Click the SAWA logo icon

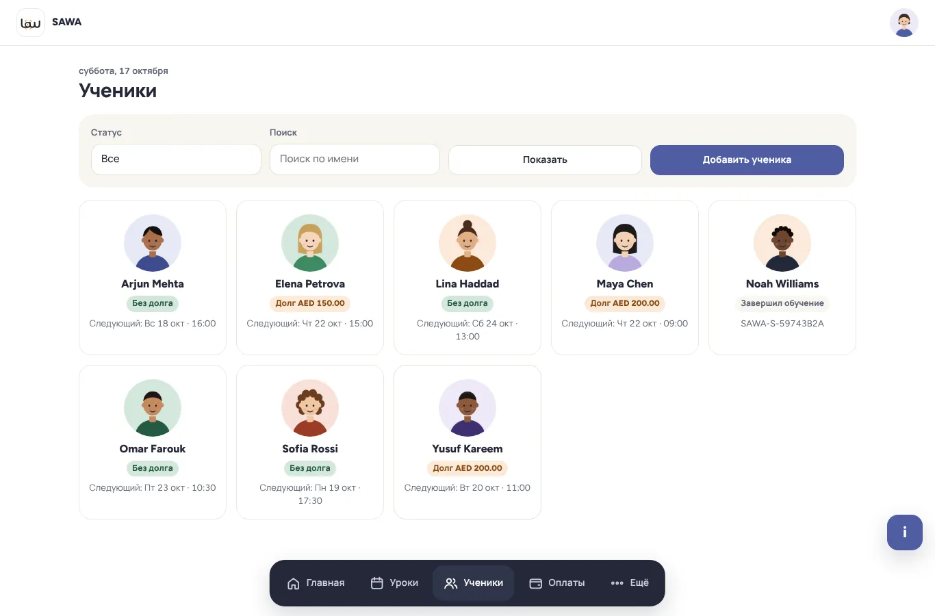30,23
